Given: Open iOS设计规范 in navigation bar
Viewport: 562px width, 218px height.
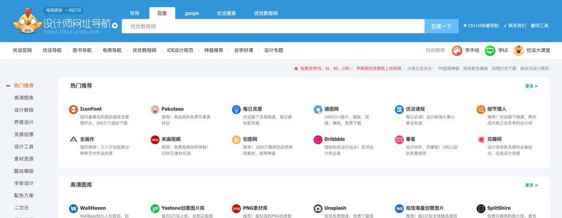Looking at the screenshot, I should tap(180, 50).
